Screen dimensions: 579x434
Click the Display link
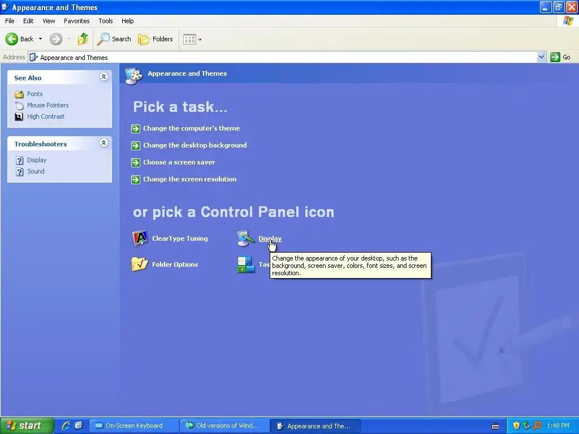pyautogui.click(x=270, y=238)
